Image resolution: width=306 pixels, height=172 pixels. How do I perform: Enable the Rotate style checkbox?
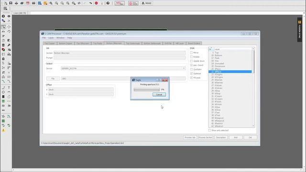191,57
